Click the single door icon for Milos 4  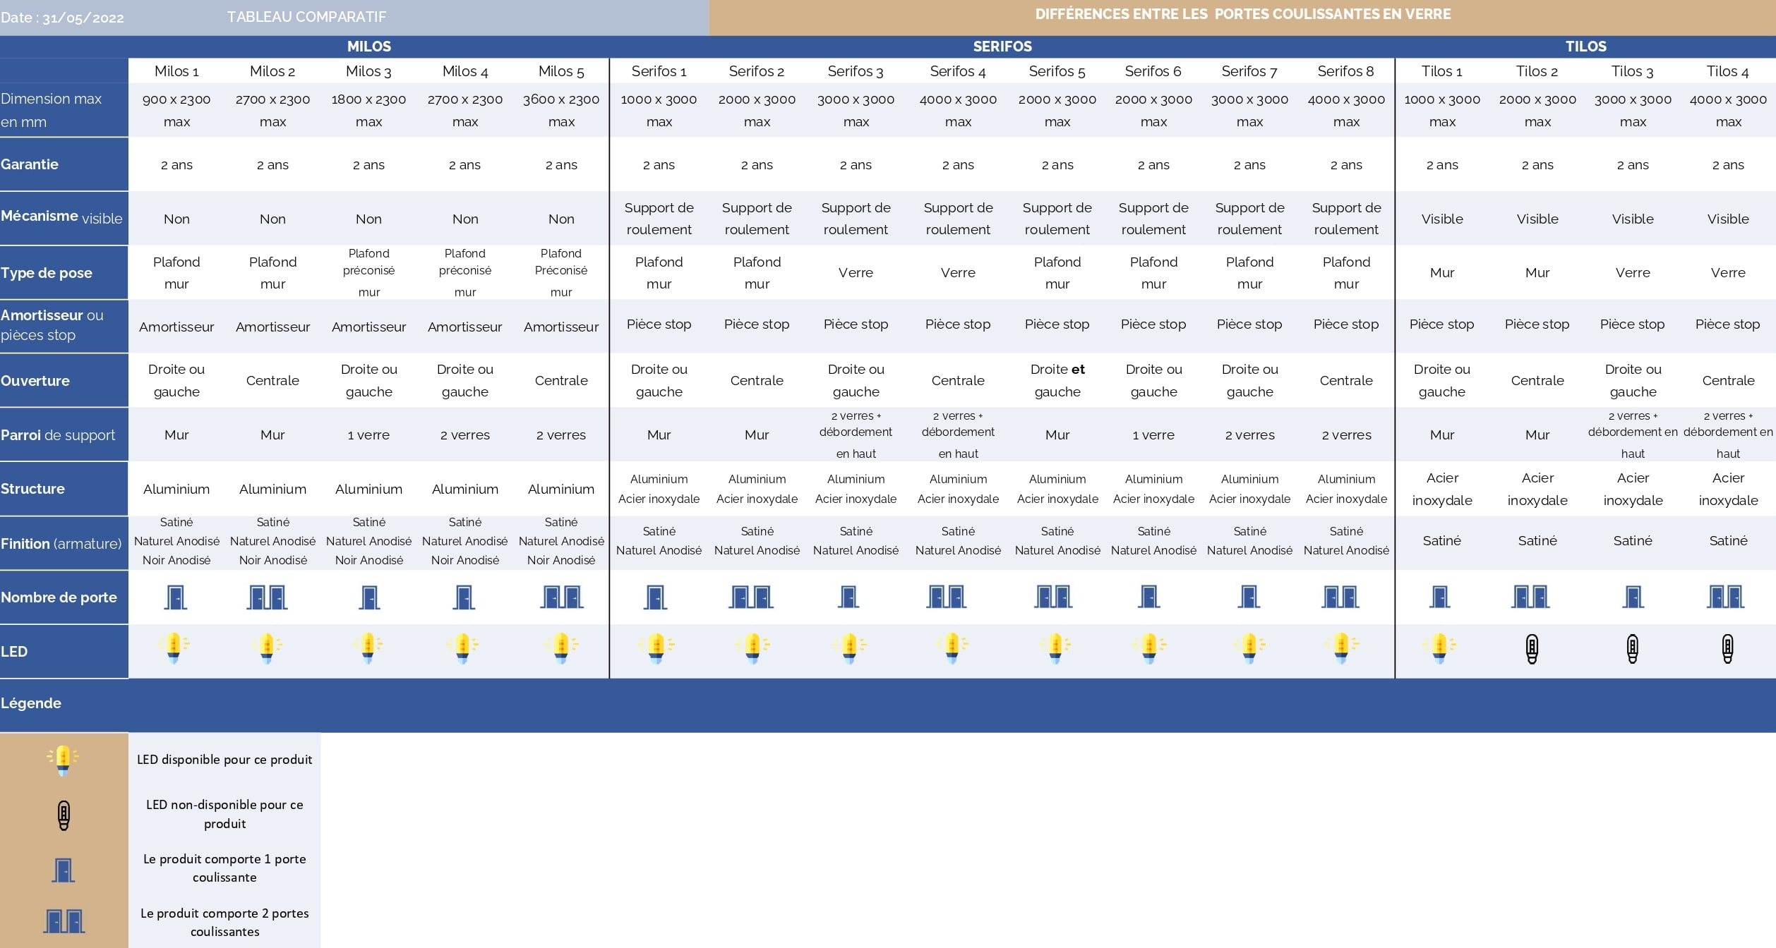click(x=464, y=597)
